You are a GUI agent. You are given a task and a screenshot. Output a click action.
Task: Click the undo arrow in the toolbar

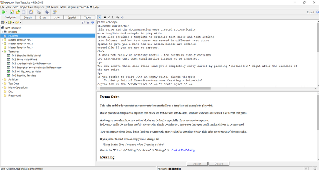[47, 12]
